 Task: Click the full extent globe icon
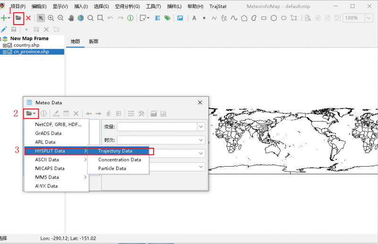coord(81,18)
